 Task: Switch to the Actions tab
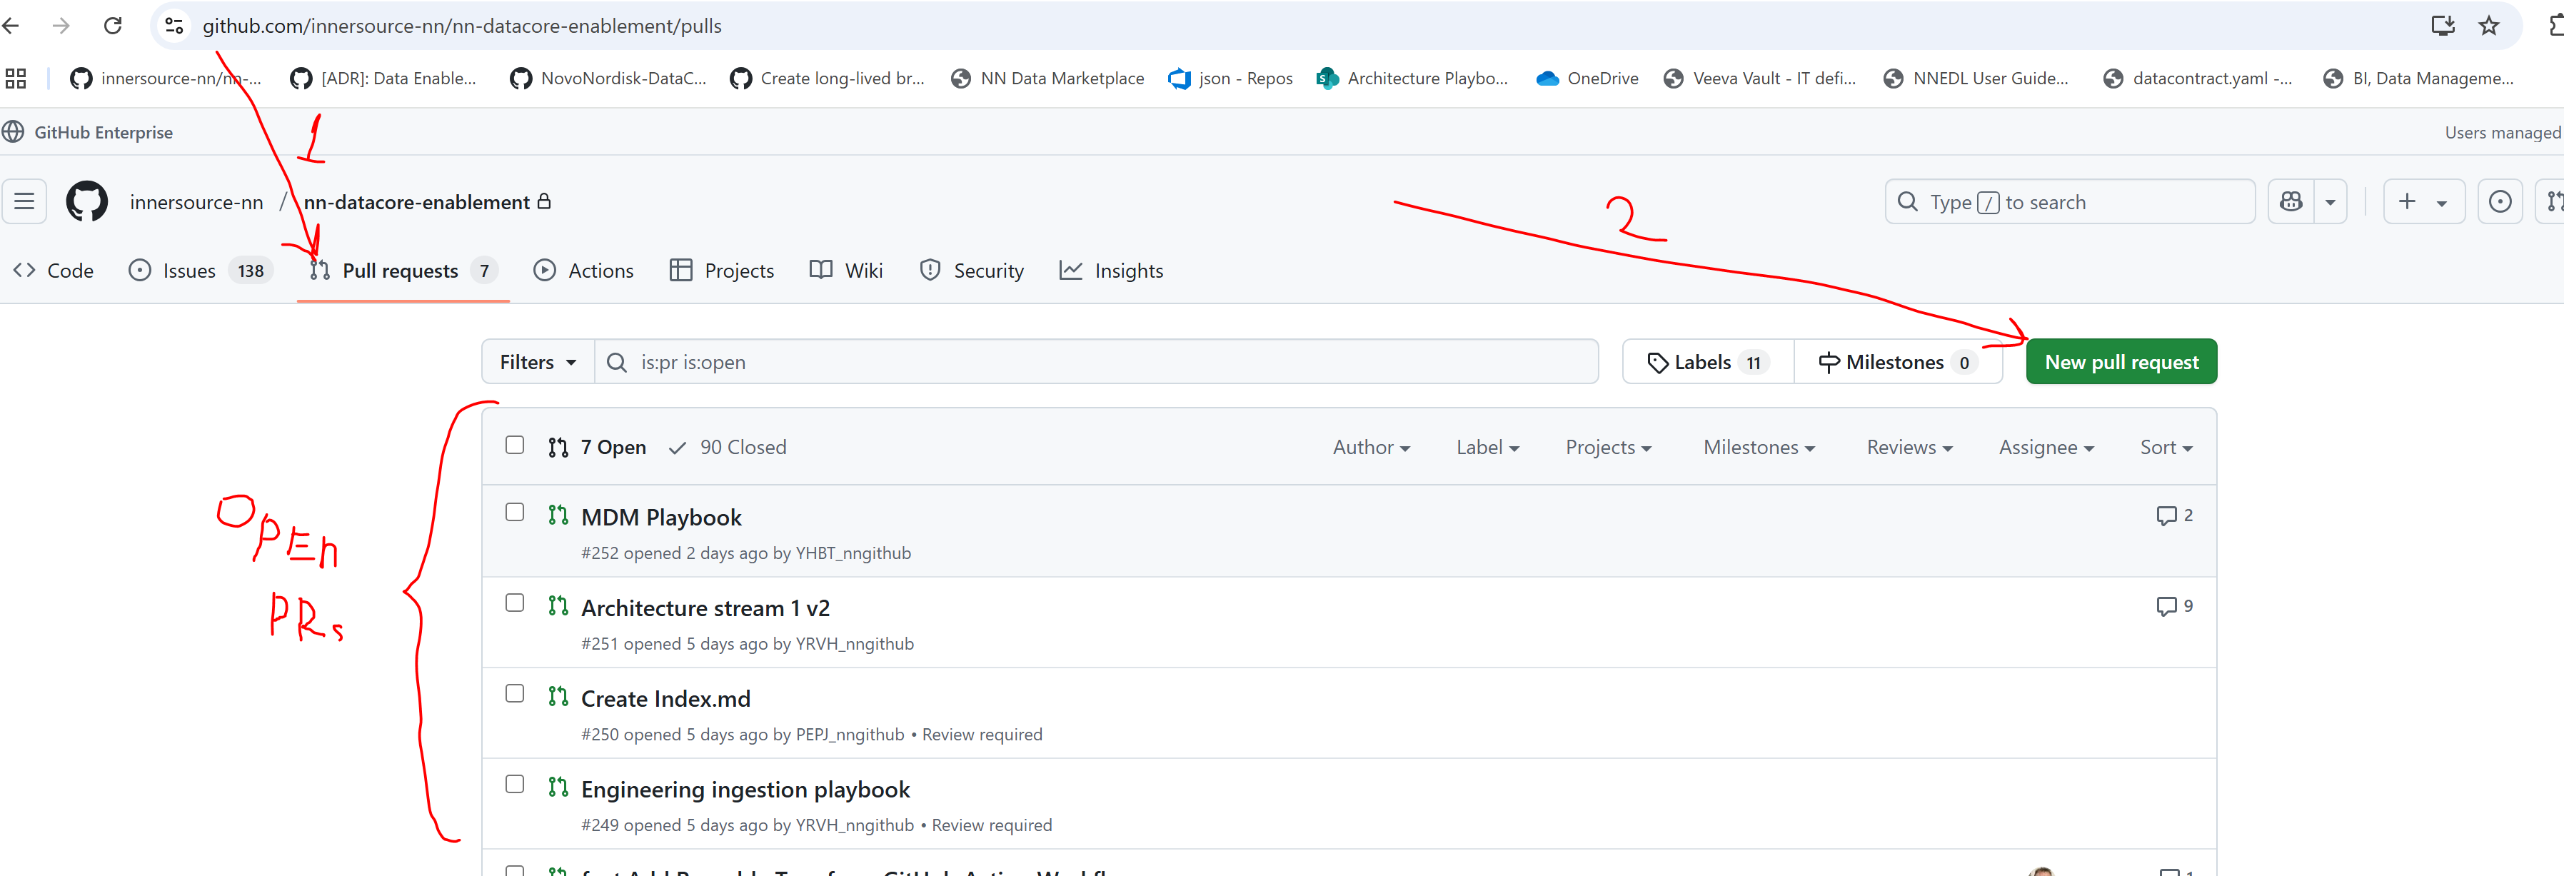click(x=583, y=271)
